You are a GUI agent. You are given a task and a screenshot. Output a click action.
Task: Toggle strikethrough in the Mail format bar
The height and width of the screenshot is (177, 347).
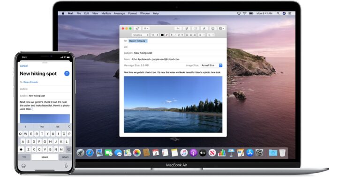pyautogui.click(x=182, y=35)
